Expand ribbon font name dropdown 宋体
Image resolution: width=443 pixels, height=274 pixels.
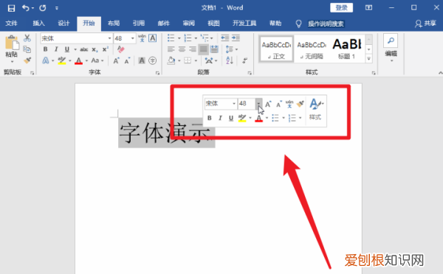tap(109, 38)
